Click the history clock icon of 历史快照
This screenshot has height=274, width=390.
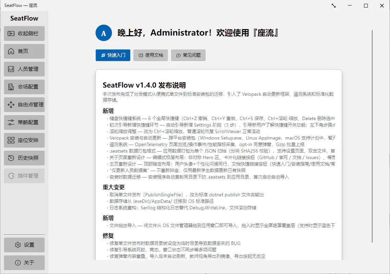click(x=11, y=158)
